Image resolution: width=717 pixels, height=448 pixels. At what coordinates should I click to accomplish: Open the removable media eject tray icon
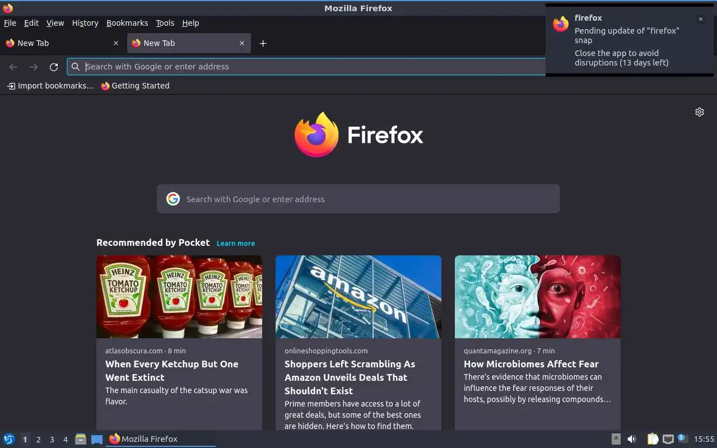click(x=616, y=439)
